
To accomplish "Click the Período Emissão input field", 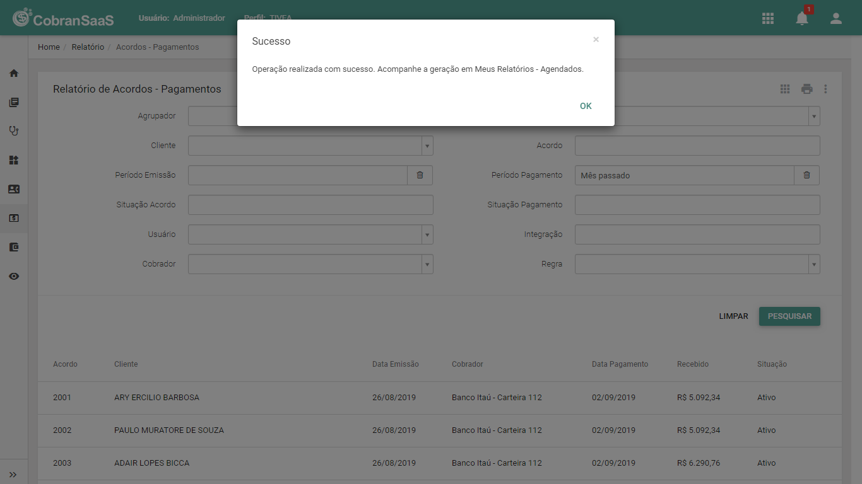I will click(298, 175).
